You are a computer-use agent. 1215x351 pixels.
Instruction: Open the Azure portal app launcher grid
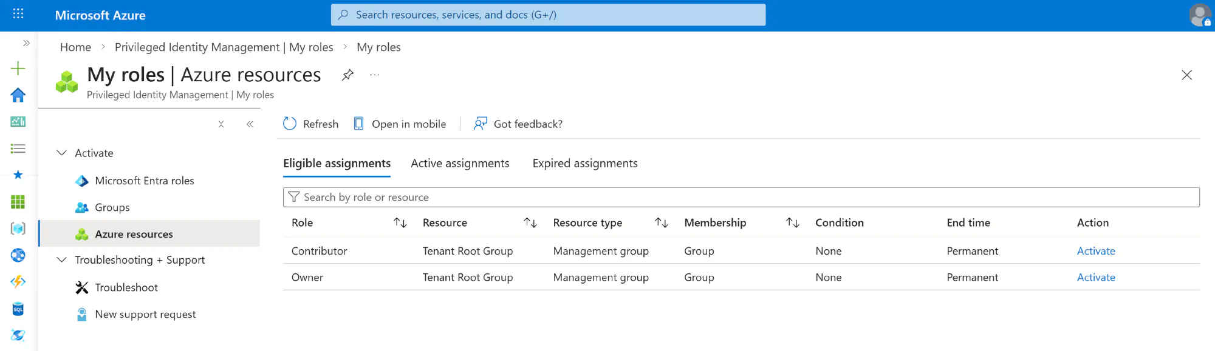coord(18,13)
